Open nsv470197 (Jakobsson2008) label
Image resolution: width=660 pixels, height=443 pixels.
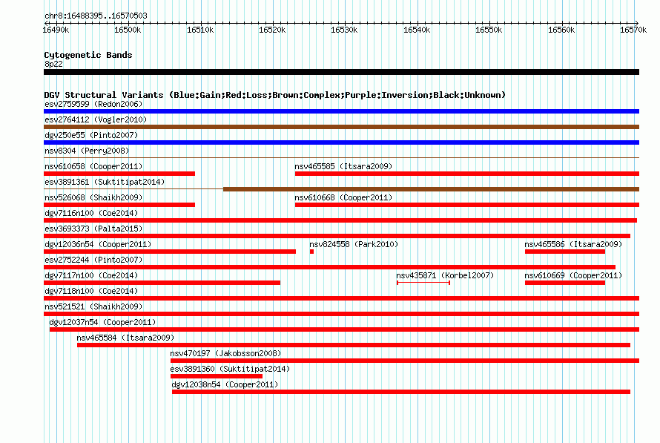coord(225,353)
